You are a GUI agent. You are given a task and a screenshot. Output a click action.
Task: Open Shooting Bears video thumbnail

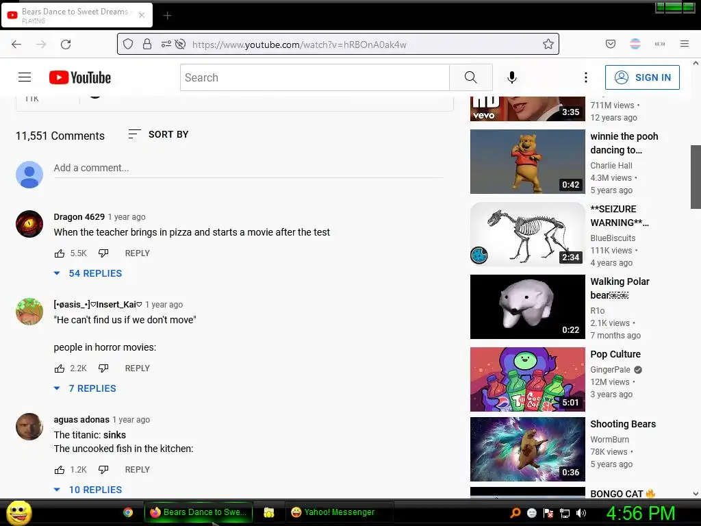pos(528,449)
